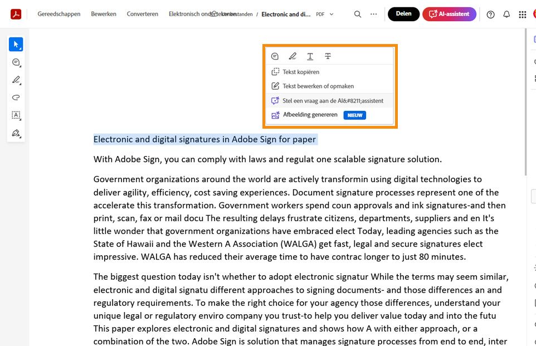Open the apps grid menu
536x346 pixels.
click(522, 14)
